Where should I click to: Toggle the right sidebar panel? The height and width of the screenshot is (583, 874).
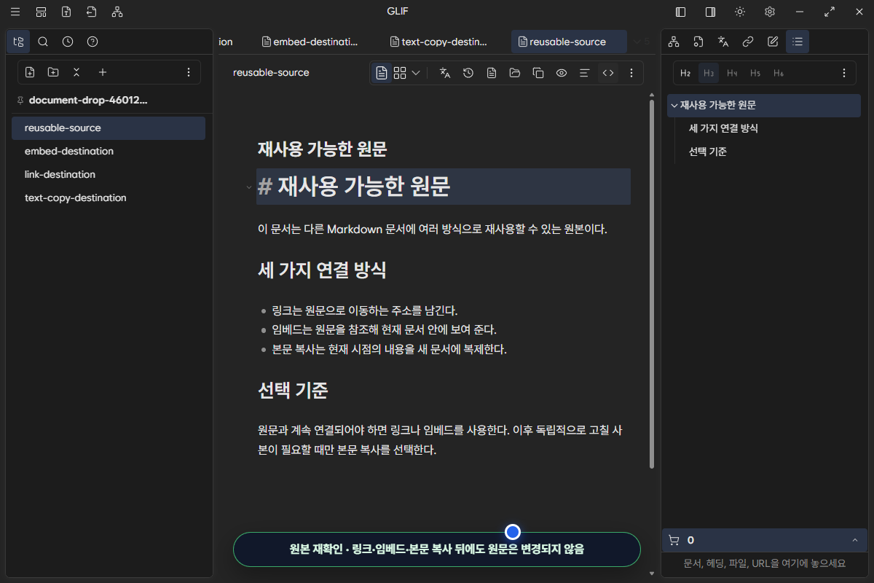(x=710, y=12)
